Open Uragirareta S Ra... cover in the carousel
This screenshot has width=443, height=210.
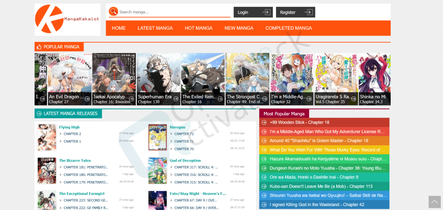336,79
